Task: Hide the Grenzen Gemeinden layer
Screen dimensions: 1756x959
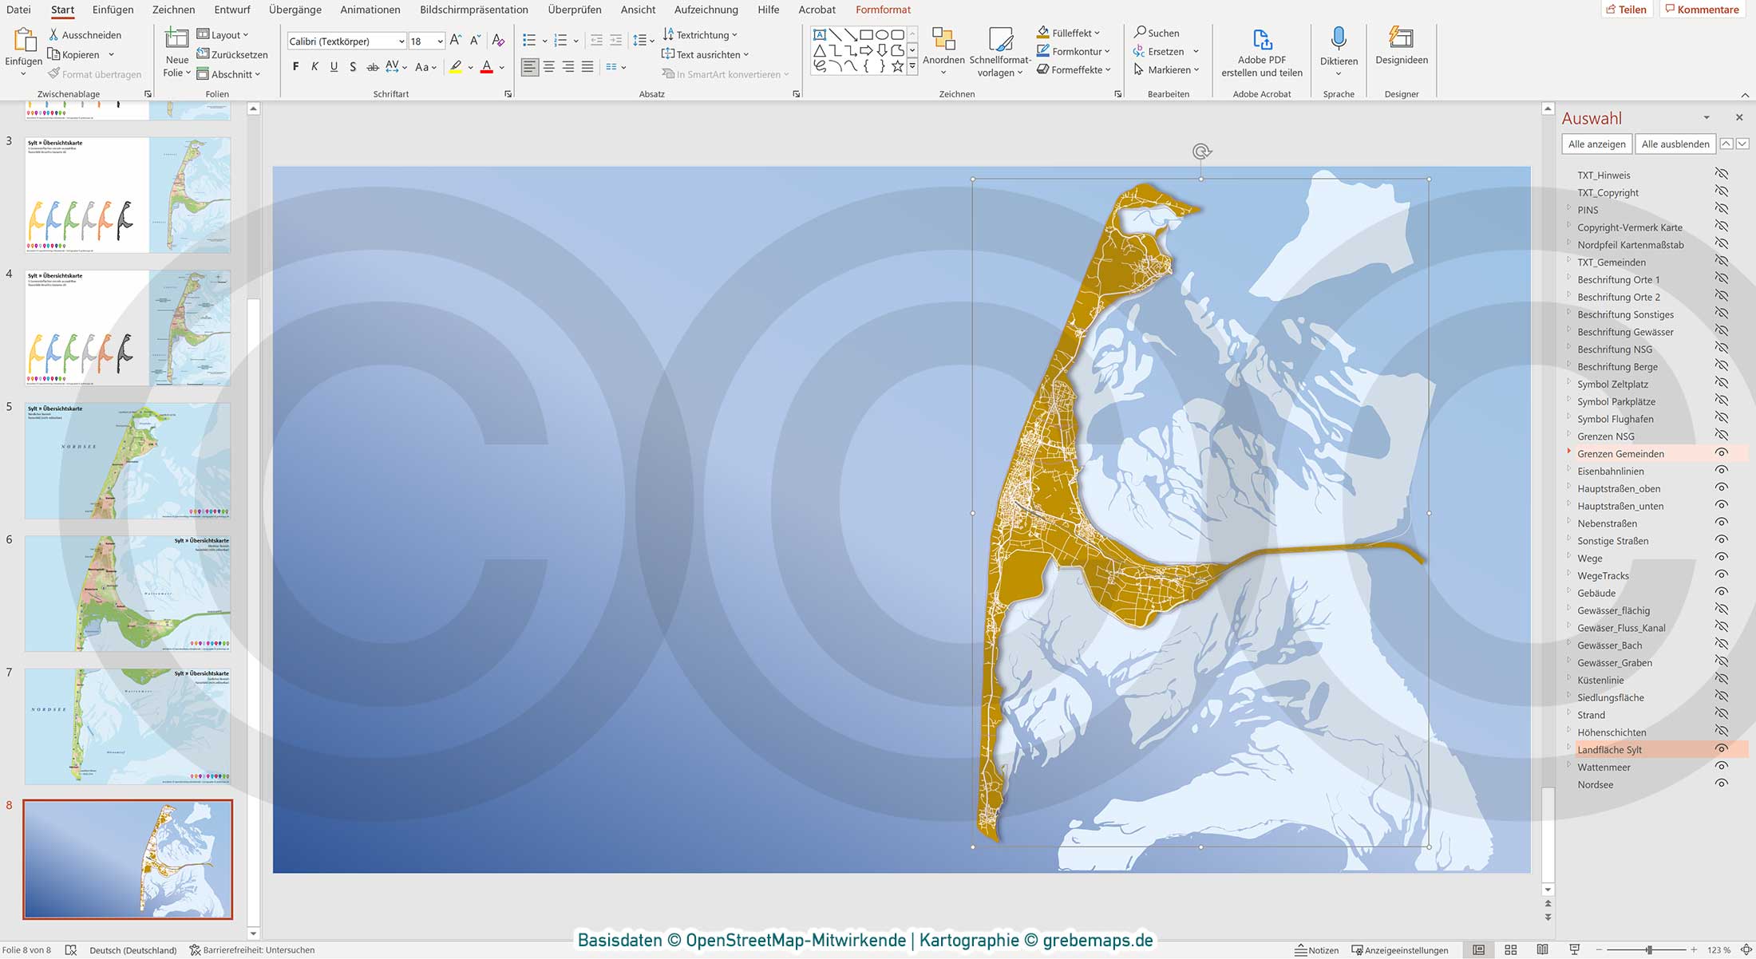Action: pyautogui.click(x=1722, y=453)
